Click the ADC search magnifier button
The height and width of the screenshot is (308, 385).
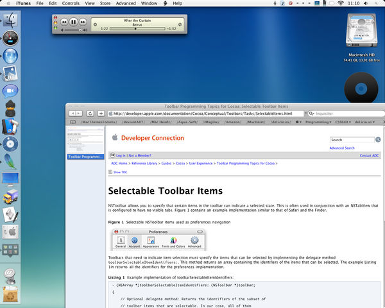[x=378, y=139]
